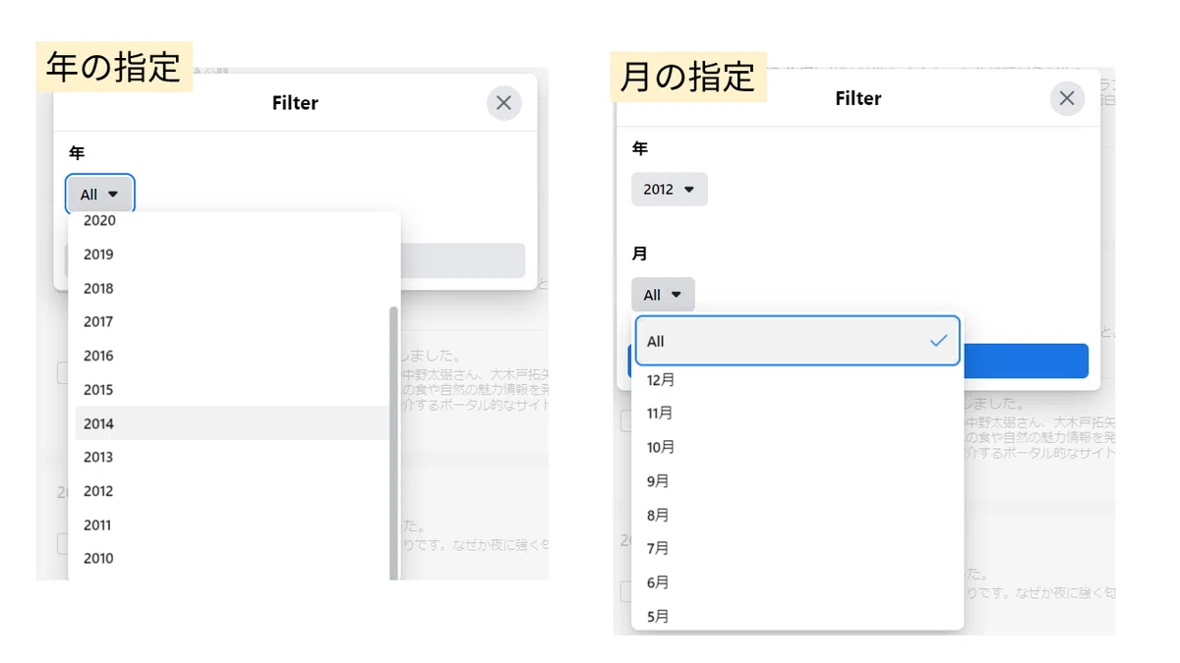Open the year dropdown showing 2012
Viewport: 1180px width, 663px height.
(669, 189)
